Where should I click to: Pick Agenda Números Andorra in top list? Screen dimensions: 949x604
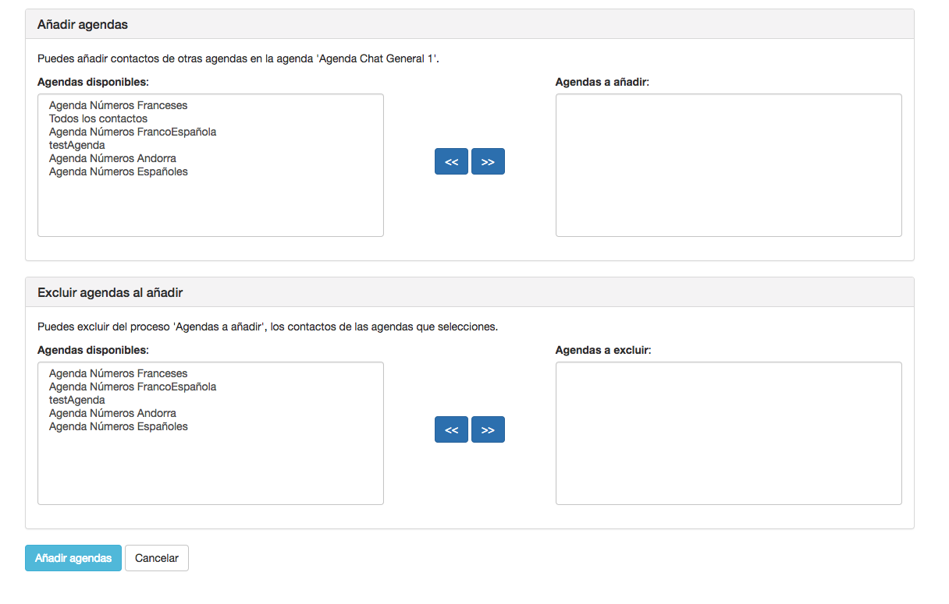(x=112, y=158)
